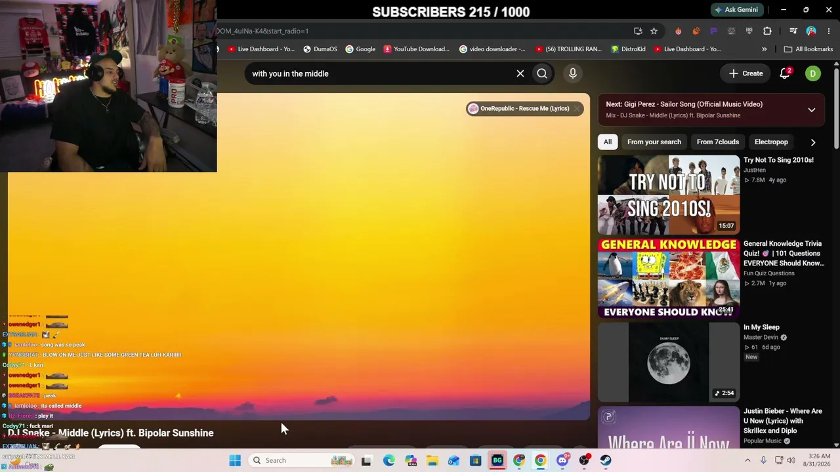Open the Justin Bieber Where Are U Now title

[783, 421]
